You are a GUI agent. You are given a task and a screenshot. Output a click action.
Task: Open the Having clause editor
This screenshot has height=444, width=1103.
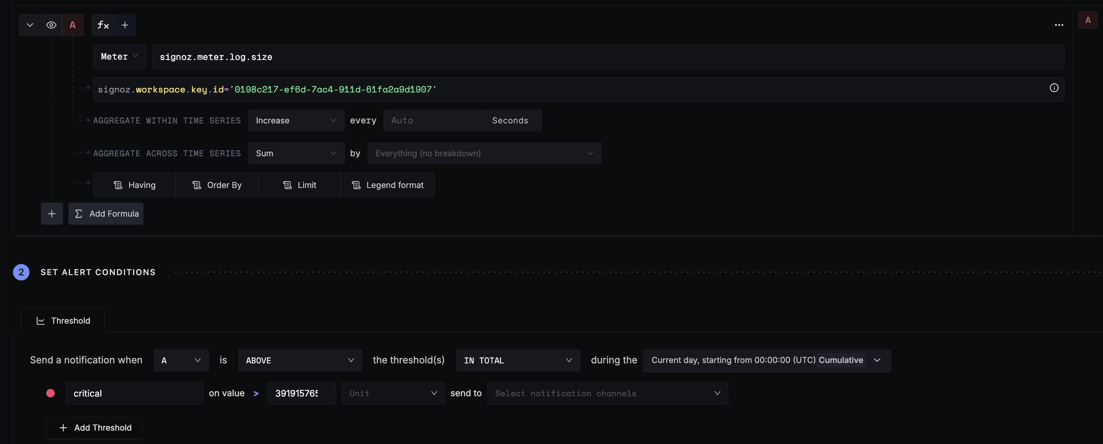pyautogui.click(x=135, y=185)
